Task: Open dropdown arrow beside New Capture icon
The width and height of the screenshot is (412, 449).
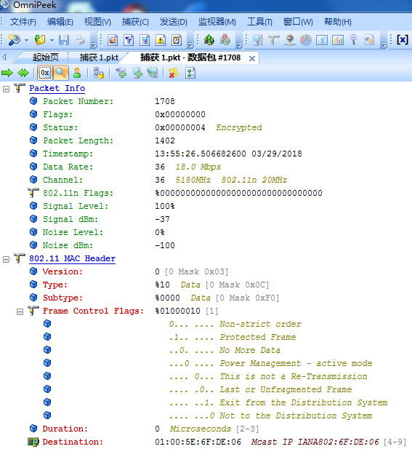Action: [26, 40]
